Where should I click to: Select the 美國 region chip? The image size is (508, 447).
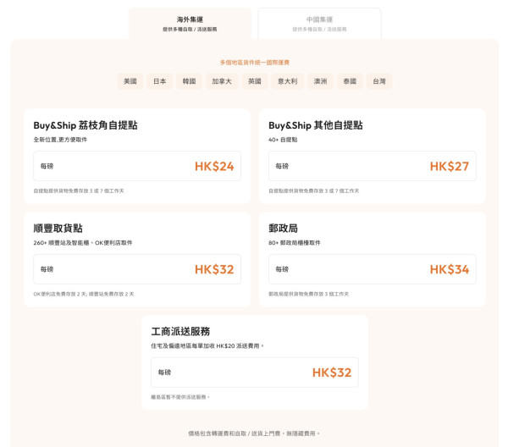(x=130, y=81)
